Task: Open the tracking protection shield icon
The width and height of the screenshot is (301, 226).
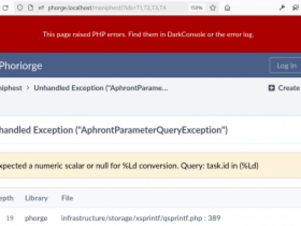Action: [x=20, y=7]
